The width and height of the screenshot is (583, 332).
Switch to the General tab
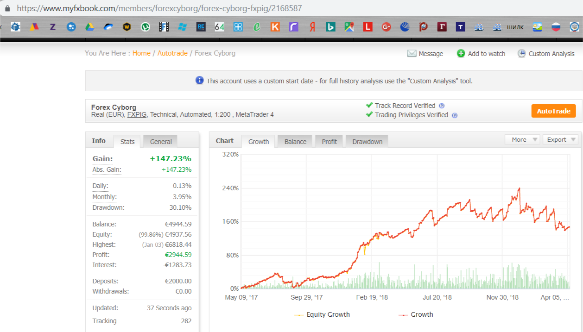coord(161,142)
